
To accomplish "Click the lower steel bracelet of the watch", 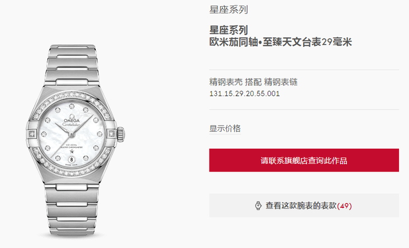I will (x=72, y=209).
